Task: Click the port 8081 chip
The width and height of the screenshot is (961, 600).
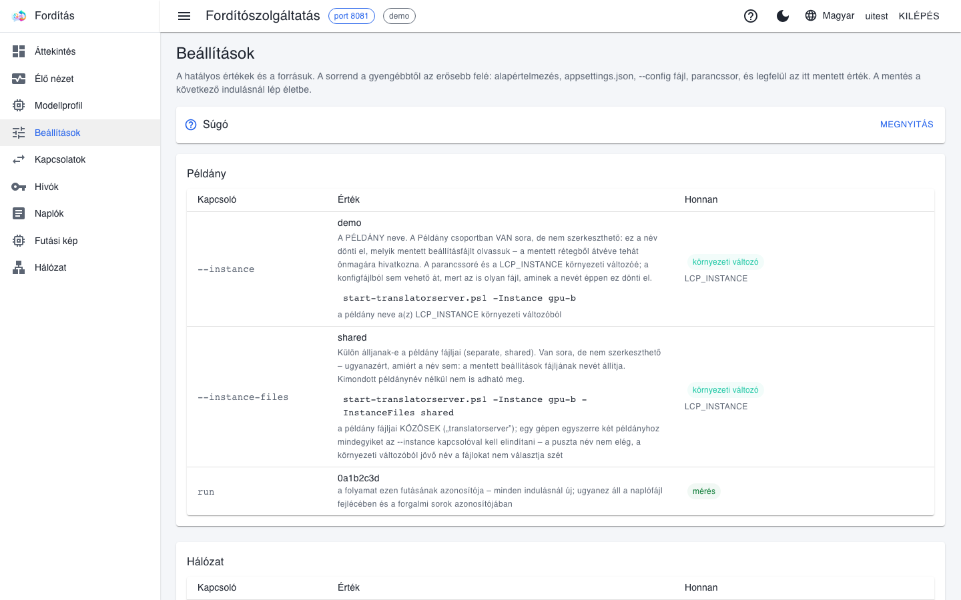Action: 352,16
